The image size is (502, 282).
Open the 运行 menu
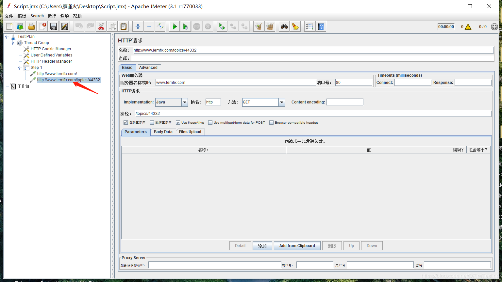(x=52, y=16)
